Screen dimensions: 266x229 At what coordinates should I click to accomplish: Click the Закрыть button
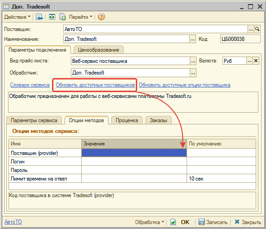[248, 222]
